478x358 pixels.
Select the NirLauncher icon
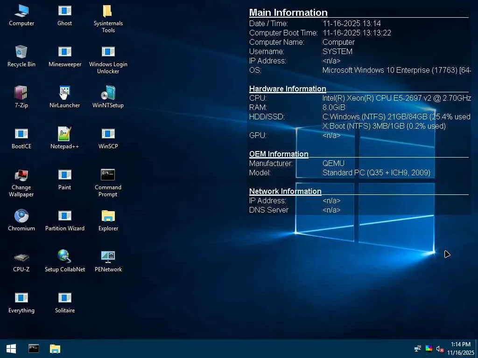pyautogui.click(x=64, y=97)
